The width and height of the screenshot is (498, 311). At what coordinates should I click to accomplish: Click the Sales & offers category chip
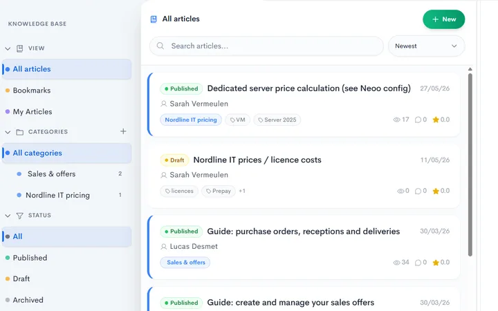[185, 263]
